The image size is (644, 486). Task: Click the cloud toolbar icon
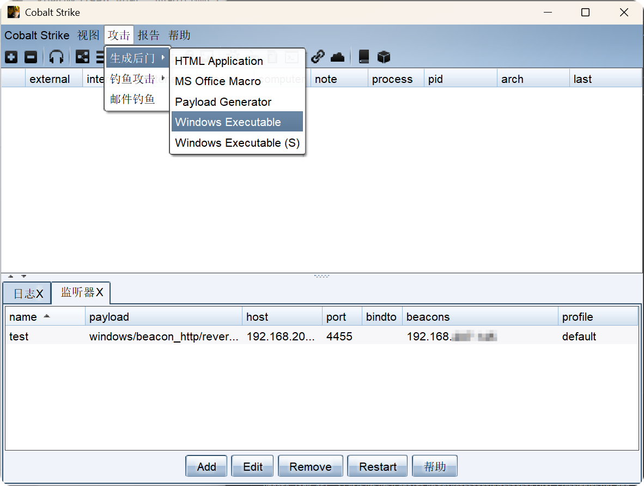click(338, 57)
